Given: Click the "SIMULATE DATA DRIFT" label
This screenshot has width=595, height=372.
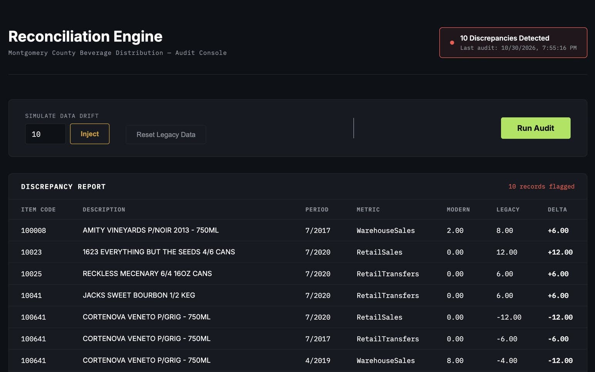Looking at the screenshot, I should coord(62,116).
